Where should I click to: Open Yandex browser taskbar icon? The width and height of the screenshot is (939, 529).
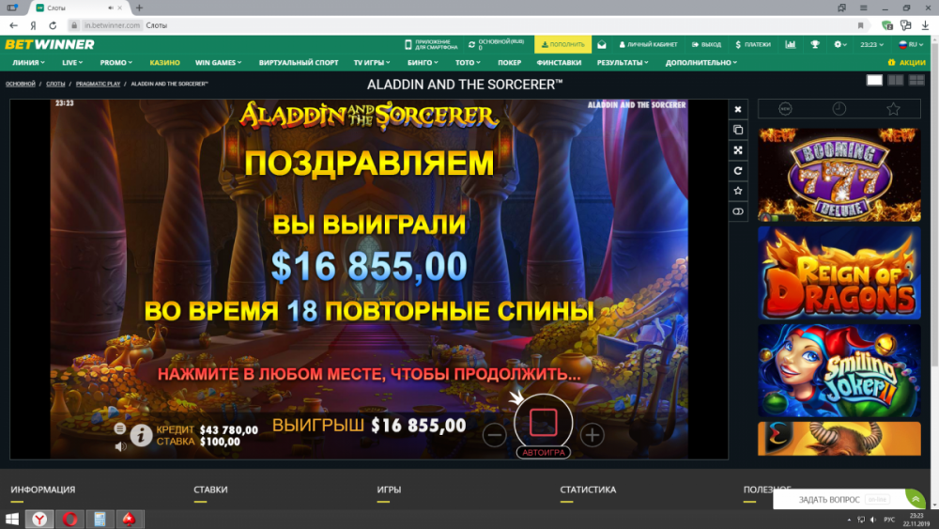[39, 519]
